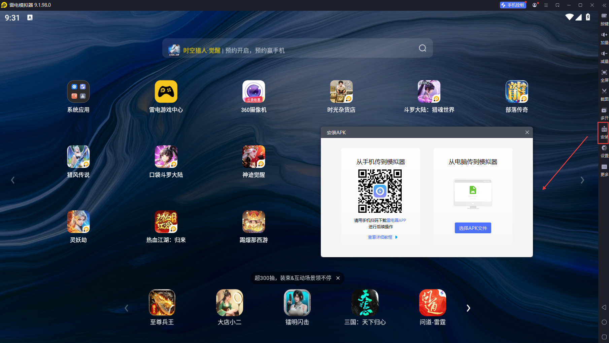Open 镭明闪击 recommended game
This screenshot has height=343, width=609.
click(x=297, y=302)
